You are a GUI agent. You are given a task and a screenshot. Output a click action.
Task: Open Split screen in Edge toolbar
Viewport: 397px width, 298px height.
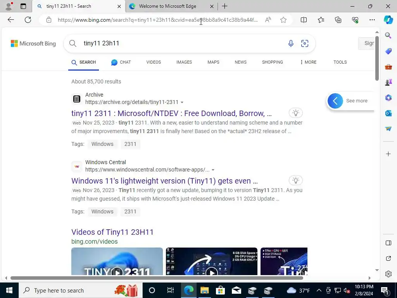[304, 20]
